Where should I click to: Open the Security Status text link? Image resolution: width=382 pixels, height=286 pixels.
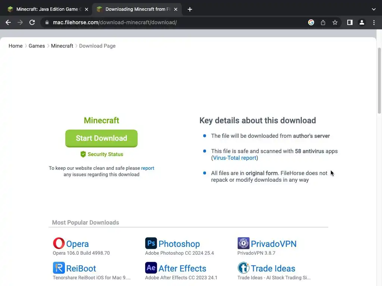(105, 154)
